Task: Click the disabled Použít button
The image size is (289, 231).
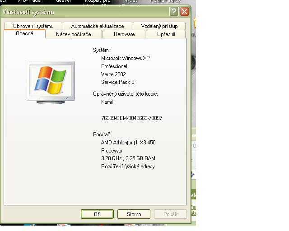Action: point(171,214)
